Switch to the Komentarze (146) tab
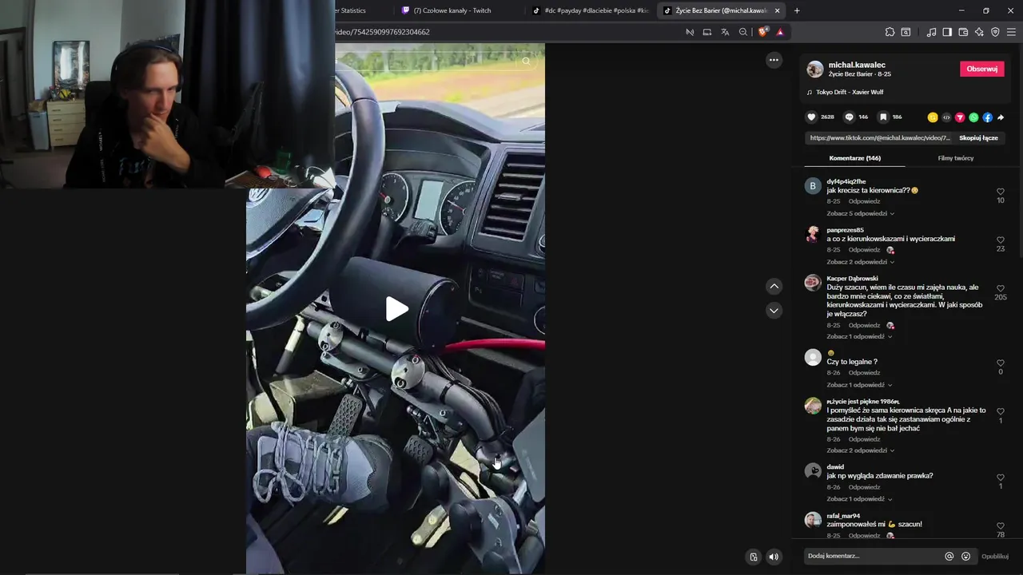The image size is (1023, 575). [854, 158]
